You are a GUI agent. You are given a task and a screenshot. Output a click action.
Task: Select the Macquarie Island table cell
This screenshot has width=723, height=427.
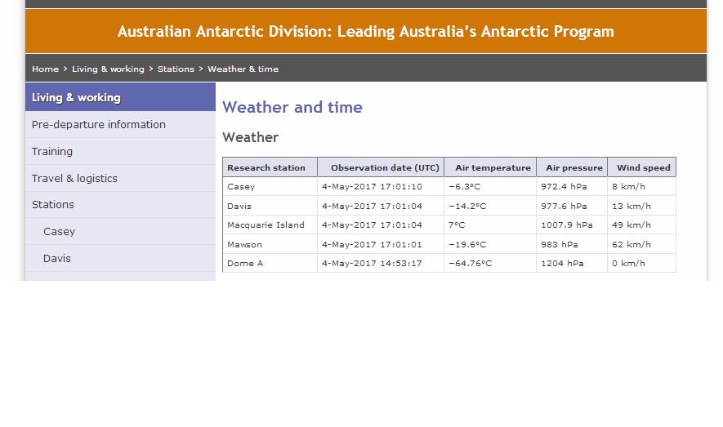[270, 225]
